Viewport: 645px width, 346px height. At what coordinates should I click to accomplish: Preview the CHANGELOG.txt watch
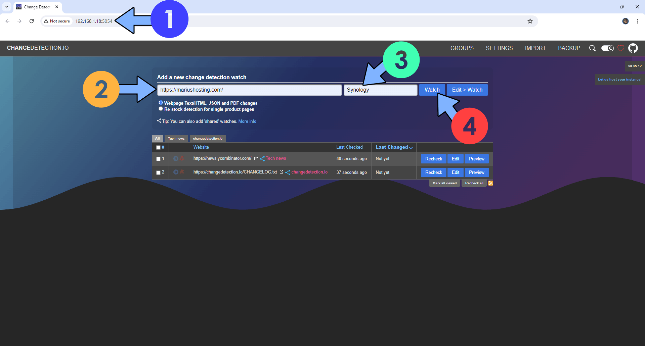476,172
